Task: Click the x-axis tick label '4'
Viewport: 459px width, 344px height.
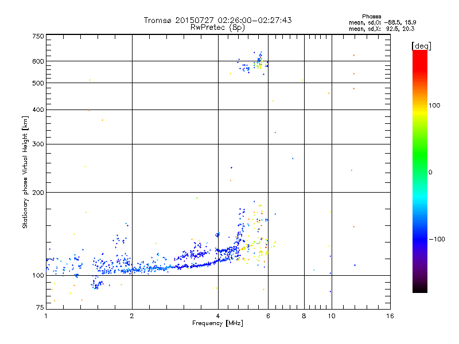Action: coord(218,316)
